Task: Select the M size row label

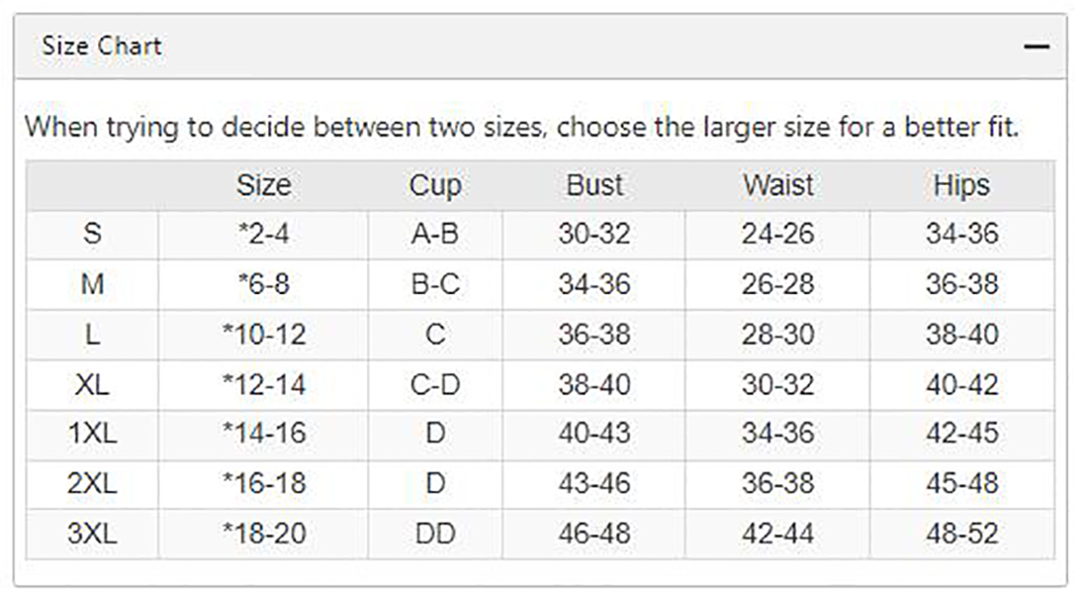Action: [92, 285]
